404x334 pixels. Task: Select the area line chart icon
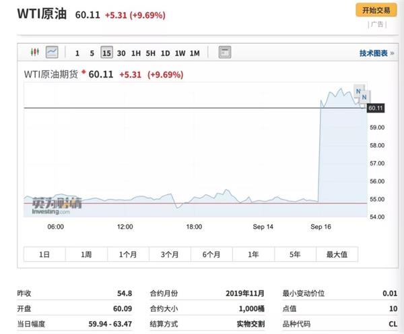[52, 52]
